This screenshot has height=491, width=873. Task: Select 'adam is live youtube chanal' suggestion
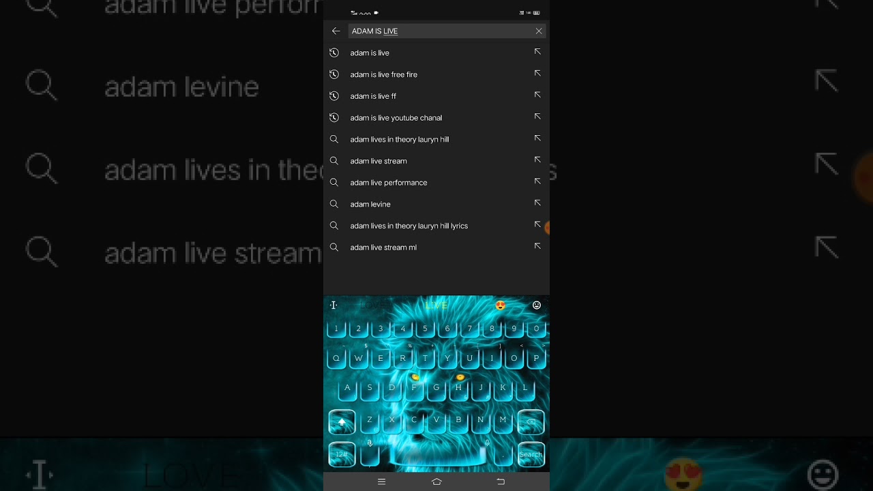pyautogui.click(x=436, y=117)
